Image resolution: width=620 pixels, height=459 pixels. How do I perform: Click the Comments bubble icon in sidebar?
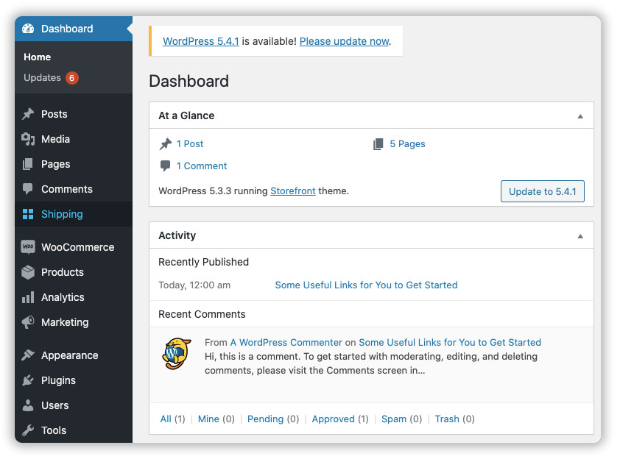point(28,189)
